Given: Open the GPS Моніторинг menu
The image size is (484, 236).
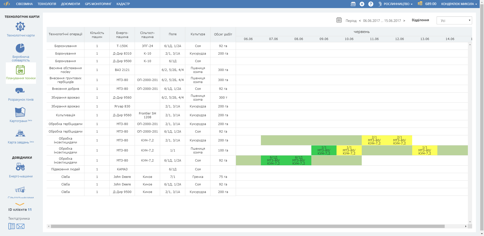Looking at the screenshot, I should point(98,4).
